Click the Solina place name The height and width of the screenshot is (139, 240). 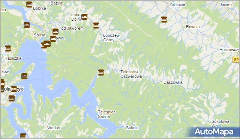tap(39, 35)
